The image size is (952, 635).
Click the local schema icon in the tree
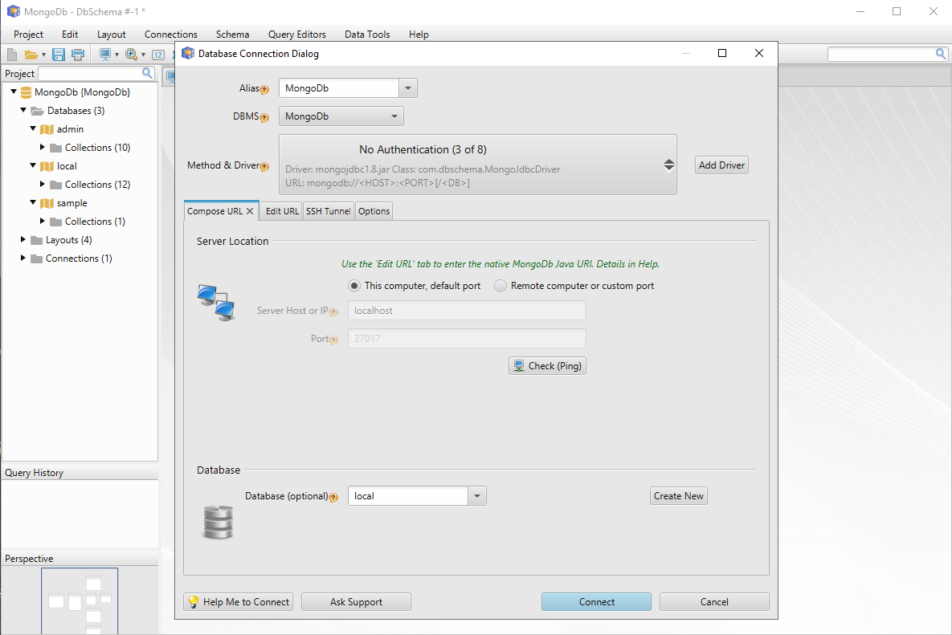[47, 166]
